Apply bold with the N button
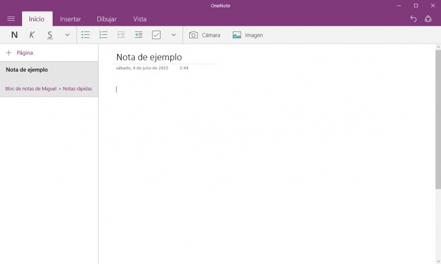 click(x=14, y=35)
